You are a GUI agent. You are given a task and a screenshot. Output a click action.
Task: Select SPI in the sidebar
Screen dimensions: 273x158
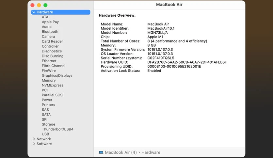(x=44, y=119)
